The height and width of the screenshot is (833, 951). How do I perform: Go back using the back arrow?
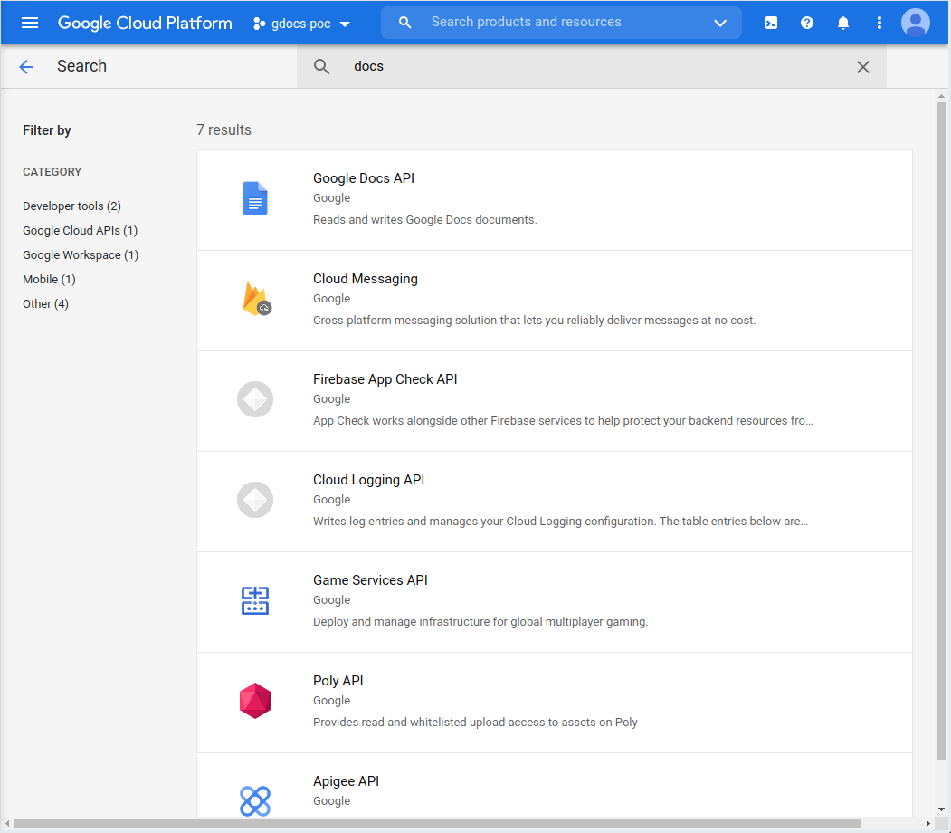click(26, 66)
